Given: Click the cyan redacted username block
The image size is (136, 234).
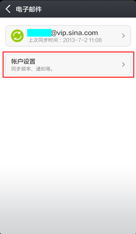Looking at the screenshot, I should click(x=39, y=33).
